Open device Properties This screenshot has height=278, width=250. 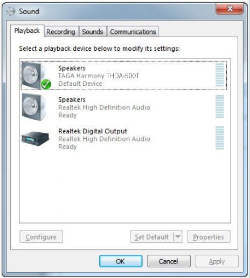(209, 237)
